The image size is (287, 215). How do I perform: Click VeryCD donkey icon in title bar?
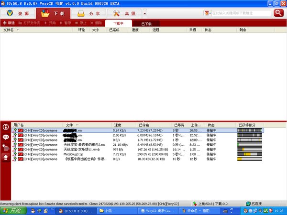3,3
